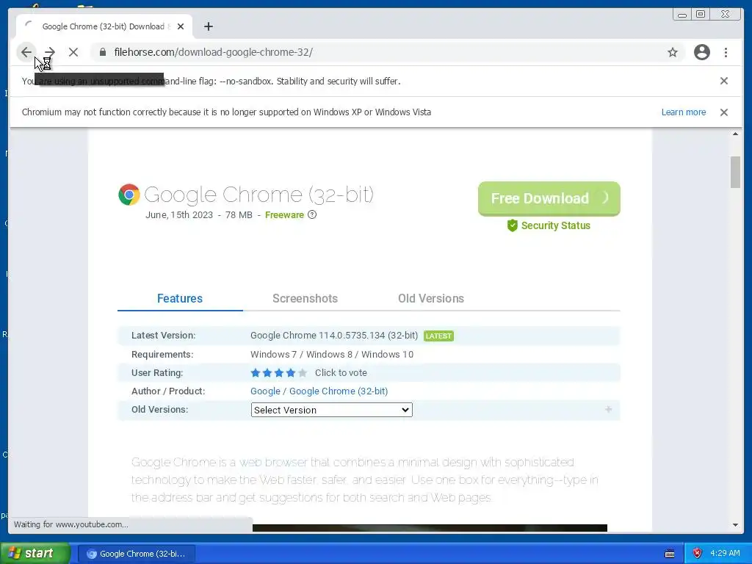The height and width of the screenshot is (564, 752).
Task: Click the Freeware license link
Action: (284, 215)
